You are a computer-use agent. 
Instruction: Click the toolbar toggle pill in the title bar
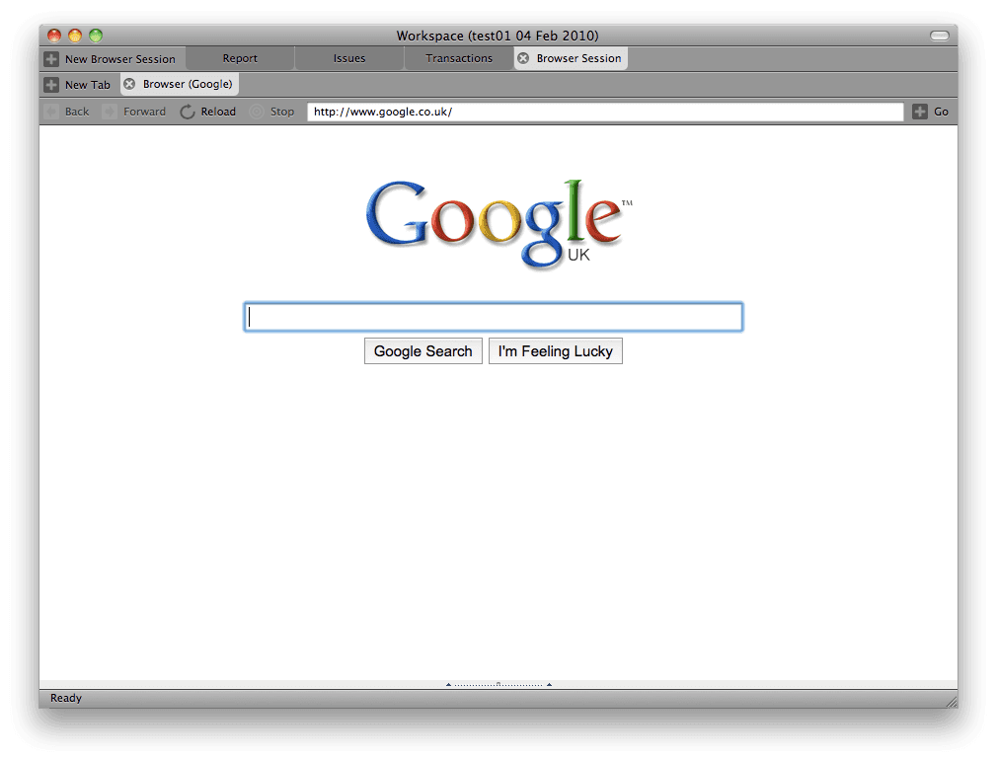[940, 36]
